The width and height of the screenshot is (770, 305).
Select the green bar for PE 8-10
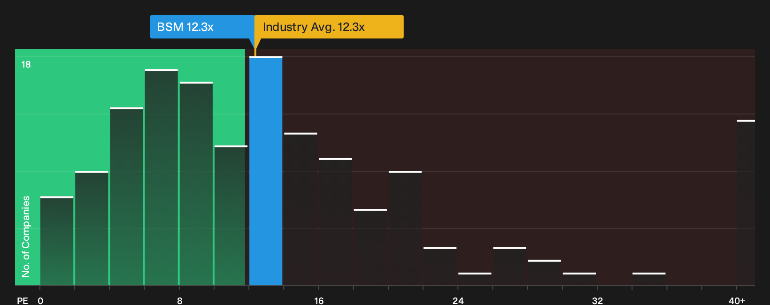pyautogui.click(x=196, y=184)
